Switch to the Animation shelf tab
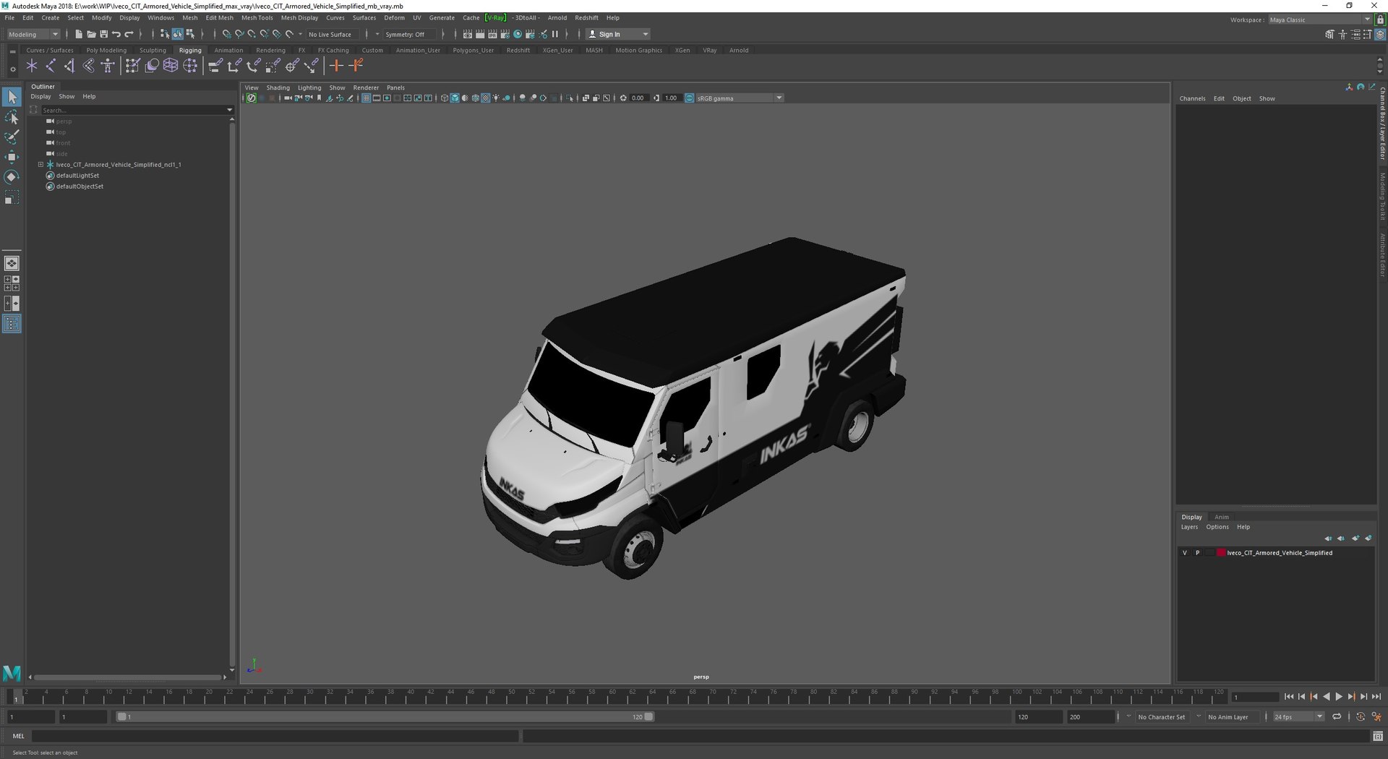 [228, 51]
